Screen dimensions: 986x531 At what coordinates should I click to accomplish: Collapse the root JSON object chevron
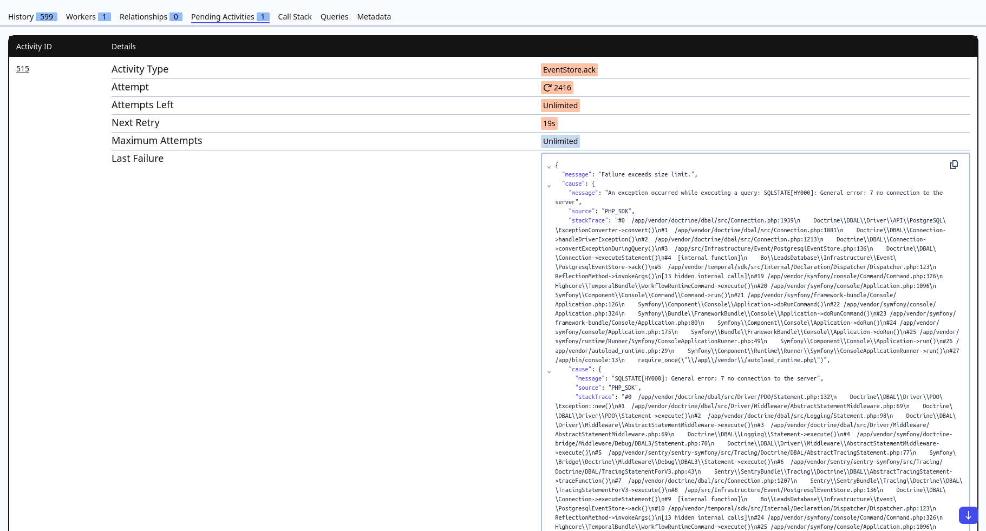pyautogui.click(x=549, y=167)
